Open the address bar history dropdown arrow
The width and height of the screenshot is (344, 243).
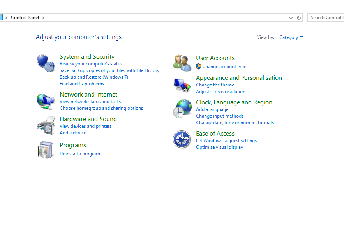pos(291,18)
